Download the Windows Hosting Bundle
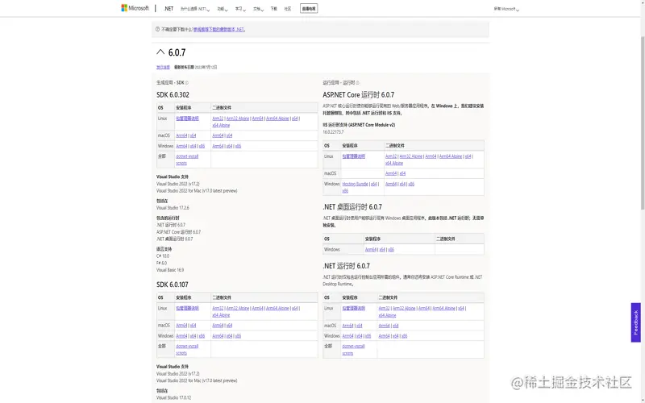The height and width of the screenshot is (403, 645). pos(355,184)
